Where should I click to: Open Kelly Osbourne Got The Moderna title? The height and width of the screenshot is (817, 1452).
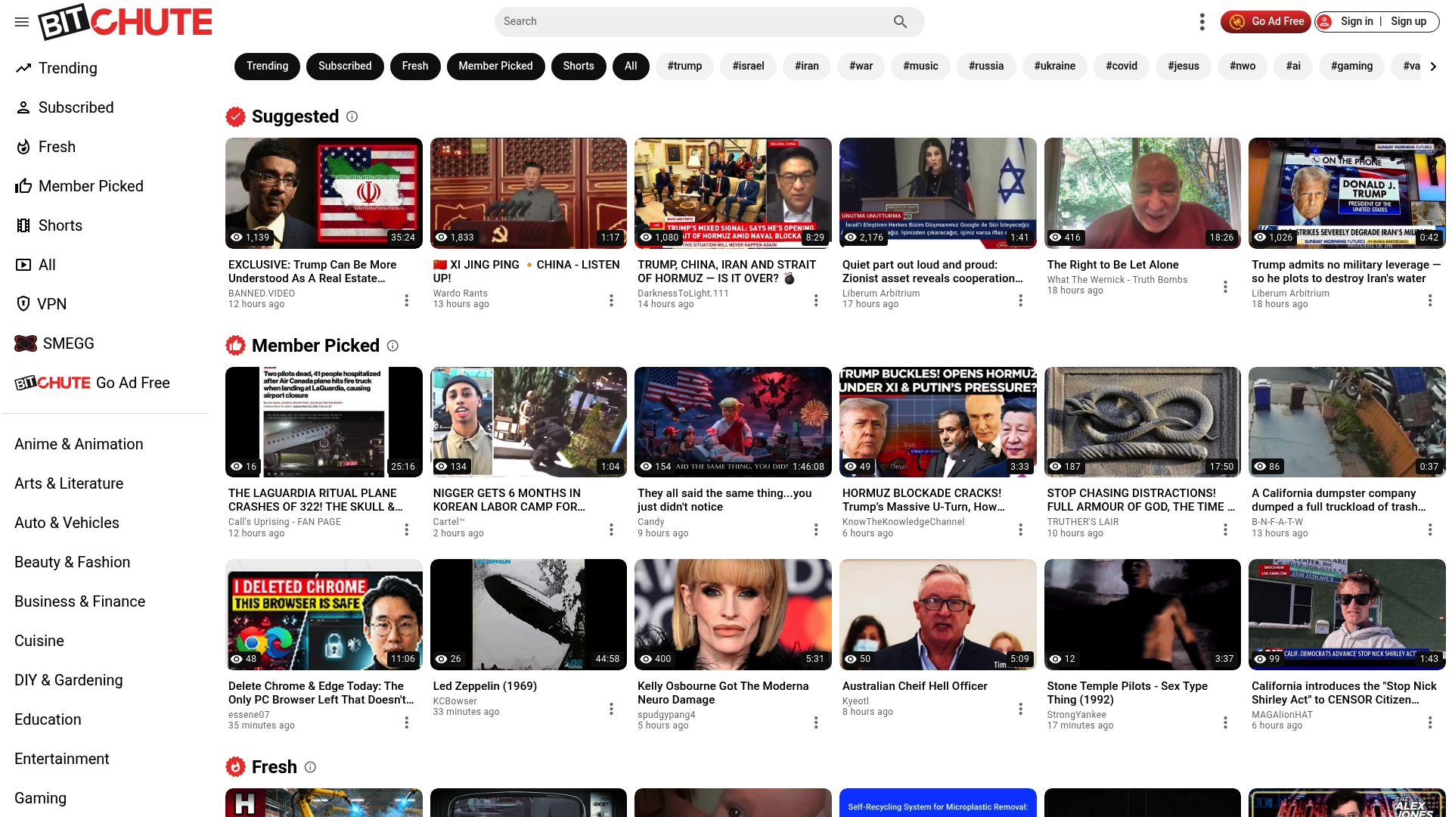pos(723,693)
